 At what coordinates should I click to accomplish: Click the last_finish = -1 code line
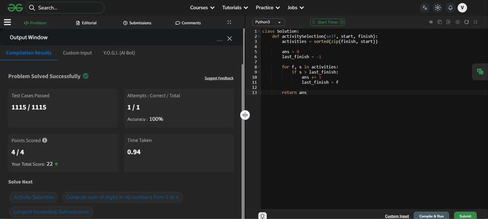coord(301,57)
